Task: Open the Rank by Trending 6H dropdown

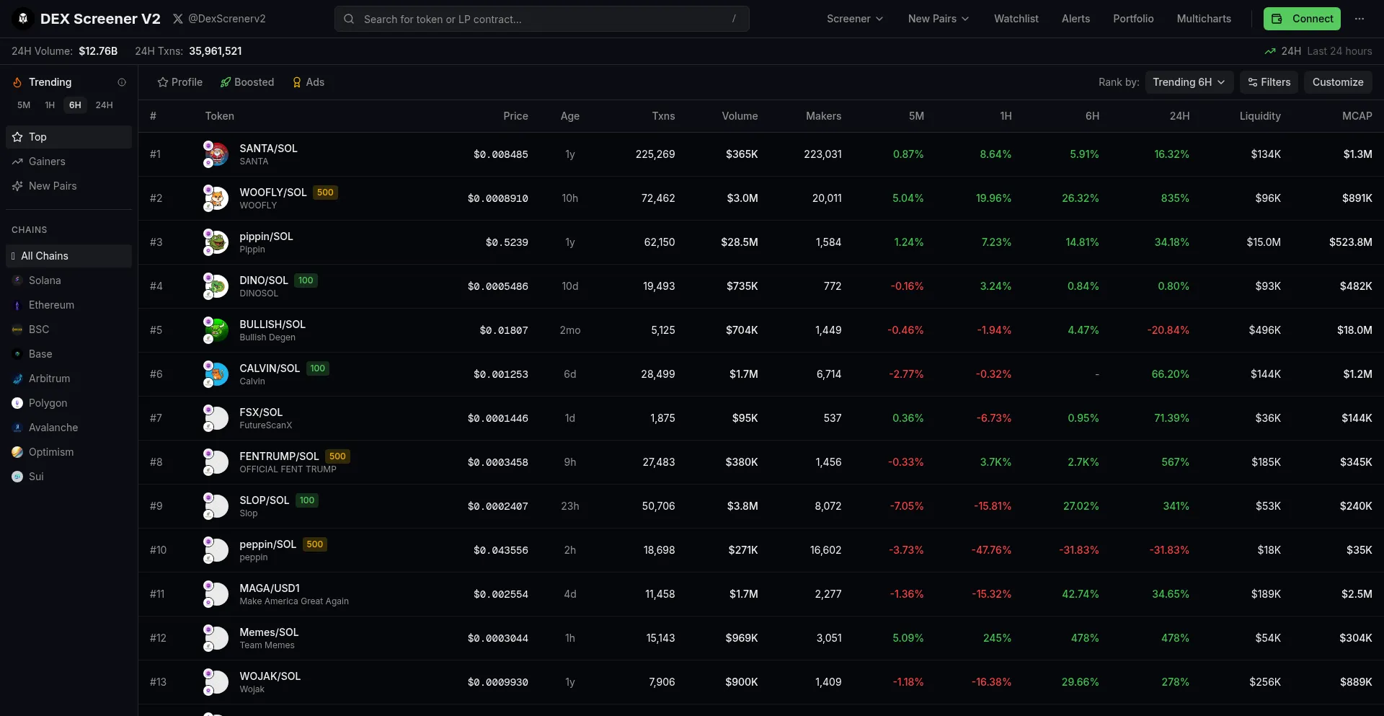Action: point(1189,82)
